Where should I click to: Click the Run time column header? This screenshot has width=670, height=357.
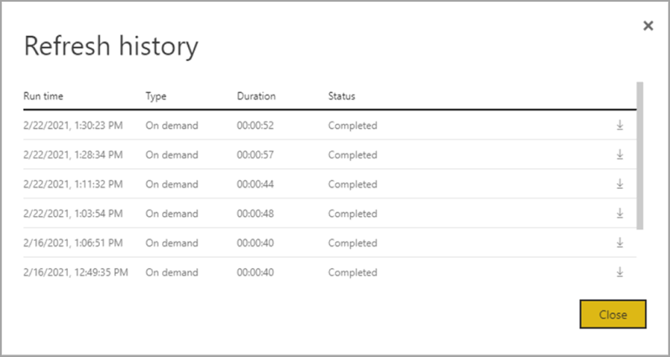coord(44,96)
